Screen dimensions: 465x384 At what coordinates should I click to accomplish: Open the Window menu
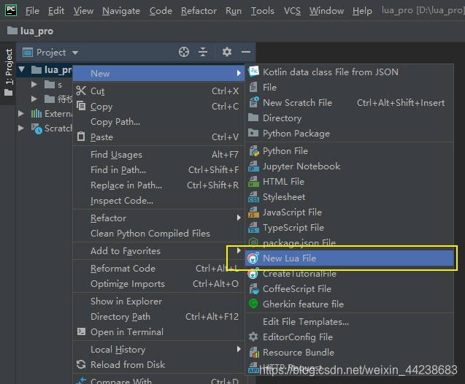click(326, 11)
